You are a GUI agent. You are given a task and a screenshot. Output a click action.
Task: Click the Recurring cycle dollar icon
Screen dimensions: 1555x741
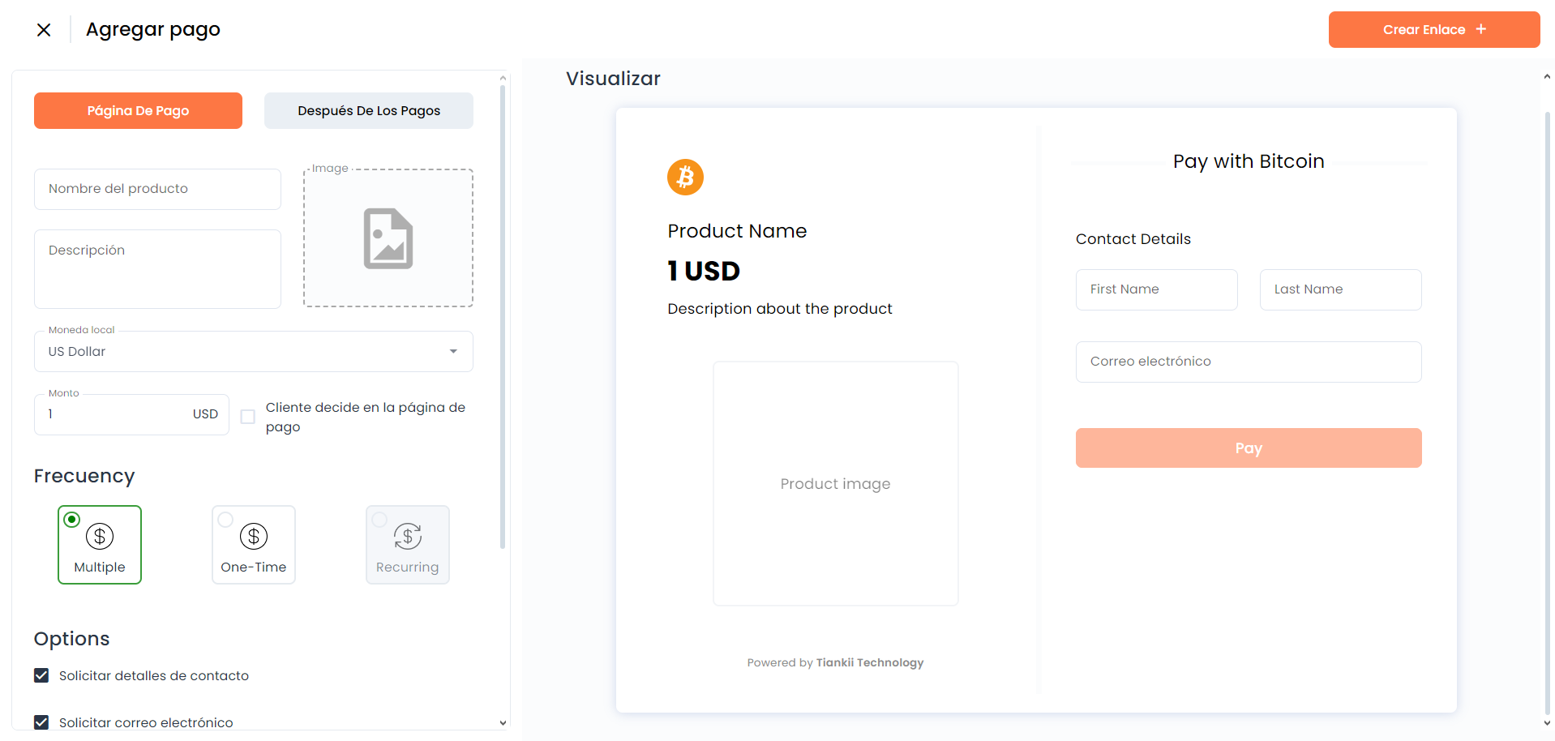coord(408,536)
